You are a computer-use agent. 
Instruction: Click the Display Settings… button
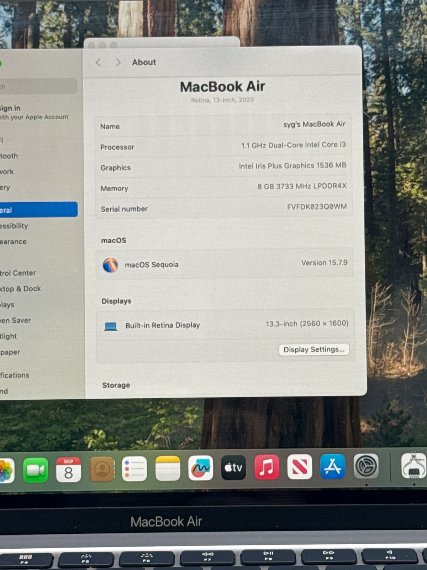tap(314, 349)
